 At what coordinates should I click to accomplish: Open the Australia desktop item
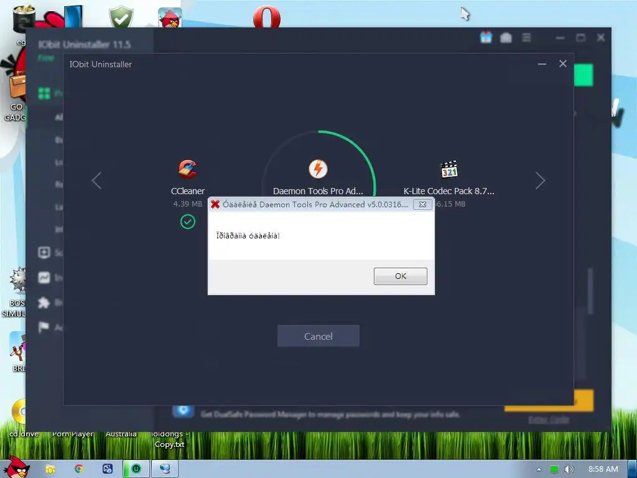pyautogui.click(x=121, y=434)
